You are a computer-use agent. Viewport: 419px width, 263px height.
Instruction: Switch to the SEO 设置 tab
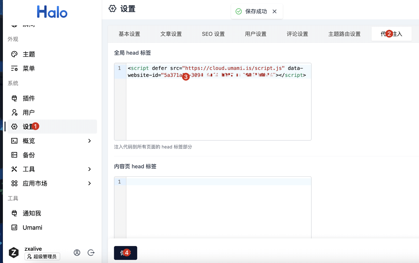(x=213, y=34)
